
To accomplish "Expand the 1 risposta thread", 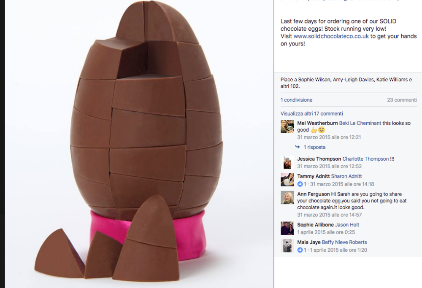I will click(x=314, y=147).
